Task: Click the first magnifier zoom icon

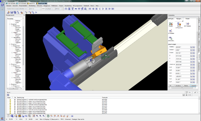Action: pyautogui.click(x=37, y=116)
